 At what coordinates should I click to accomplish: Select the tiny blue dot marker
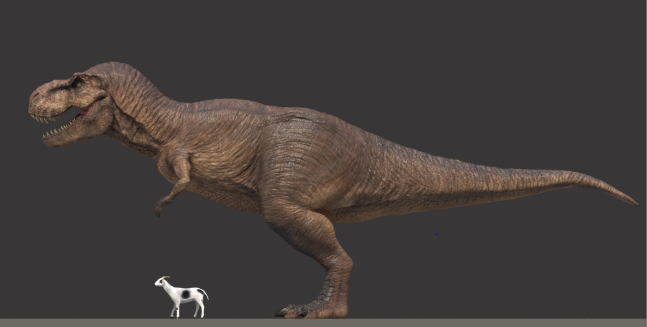coord(437,234)
